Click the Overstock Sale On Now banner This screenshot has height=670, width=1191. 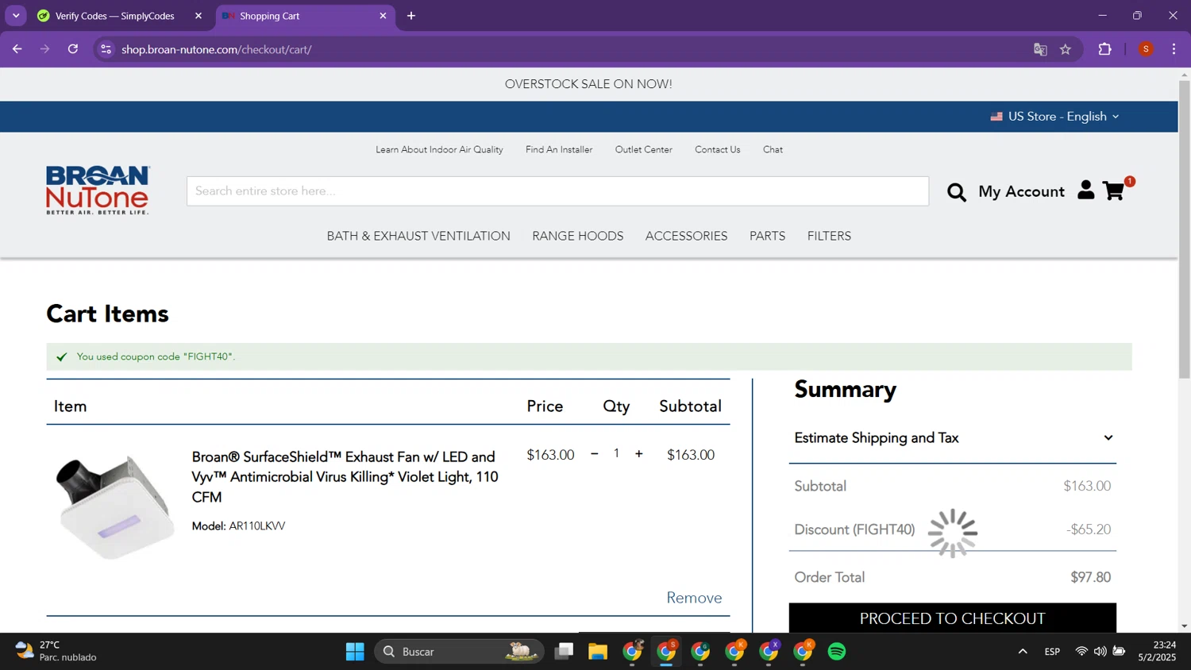point(588,84)
